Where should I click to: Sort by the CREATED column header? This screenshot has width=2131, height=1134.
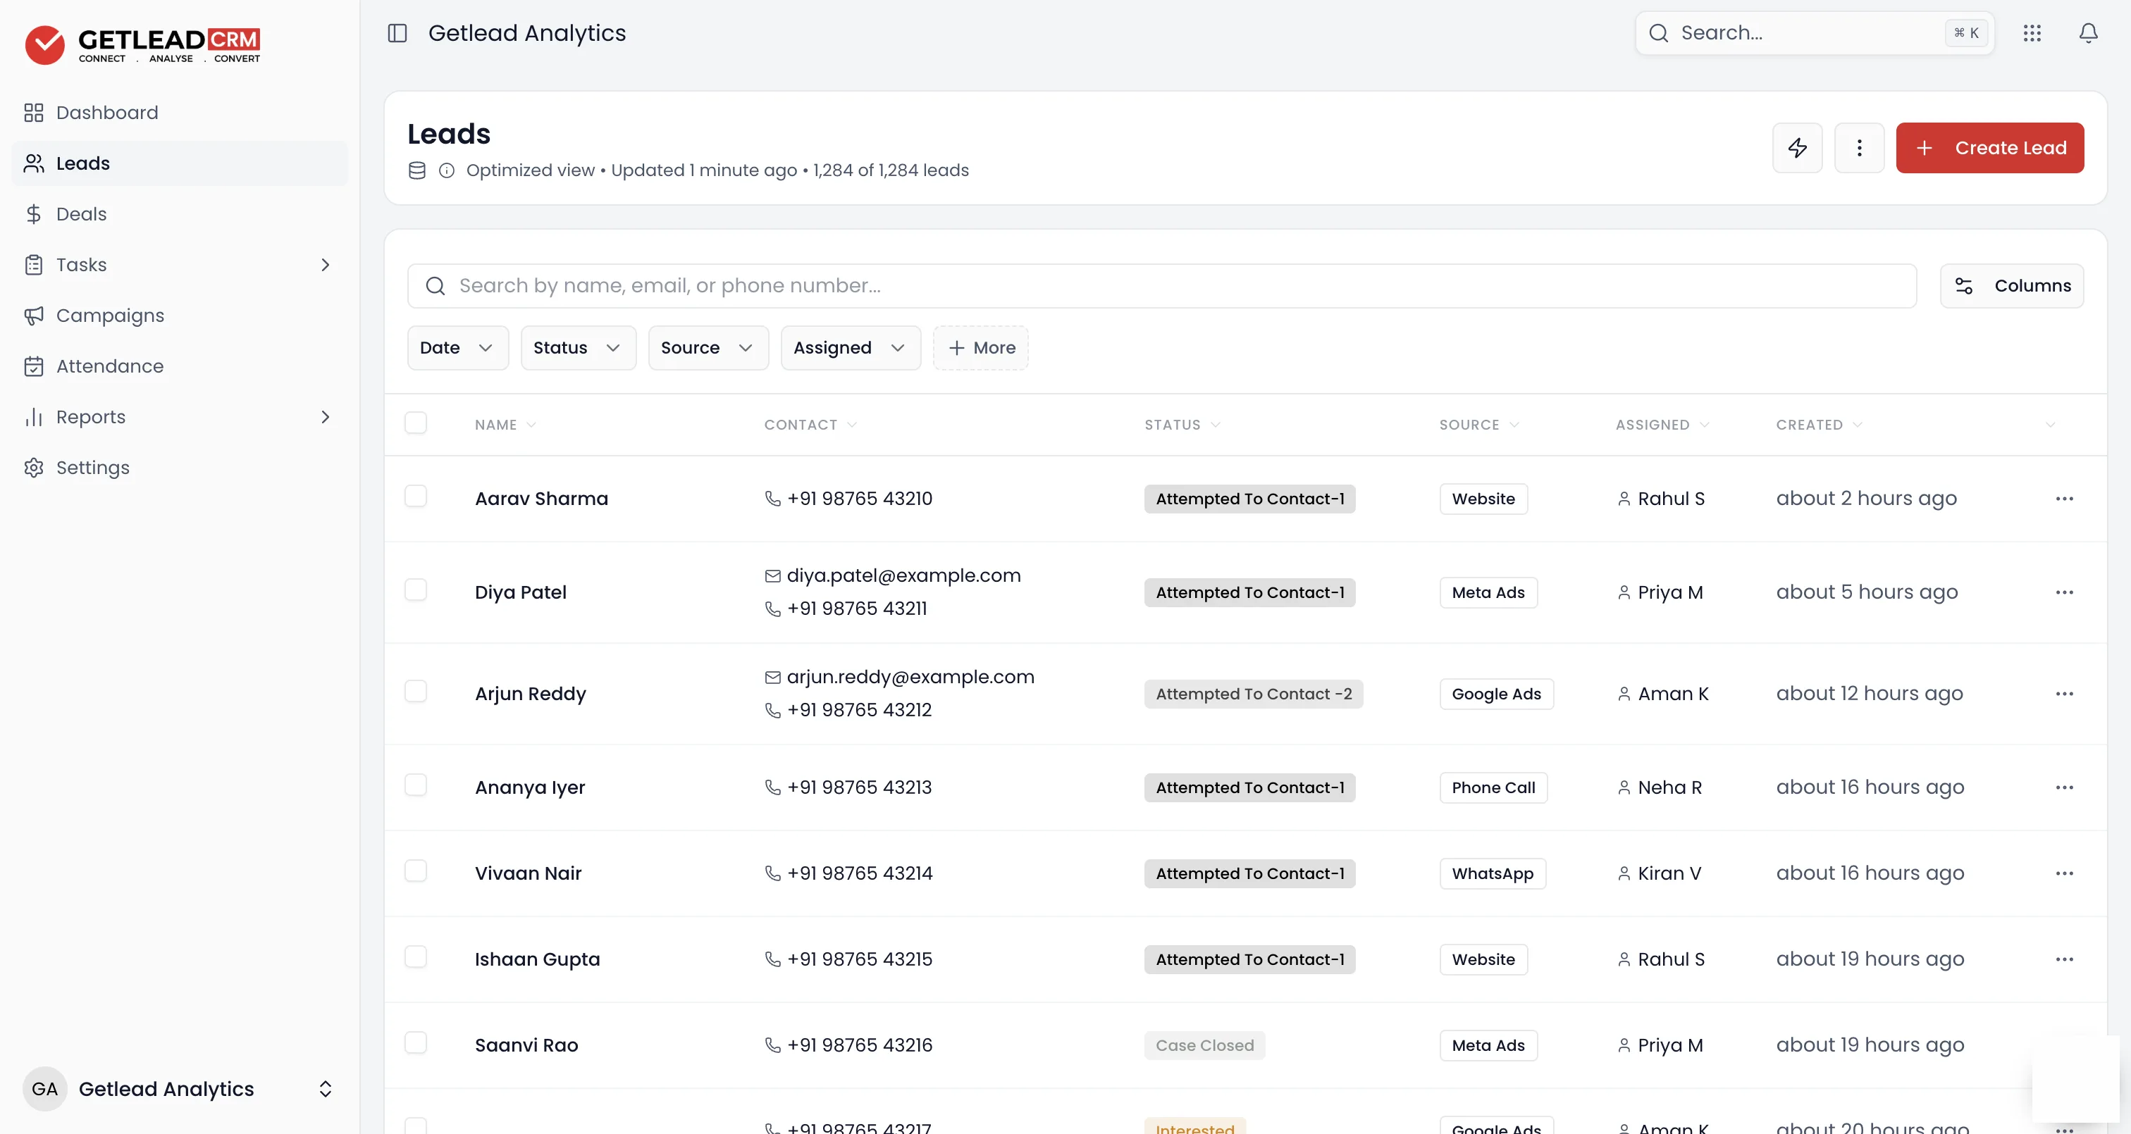pos(1818,424)
